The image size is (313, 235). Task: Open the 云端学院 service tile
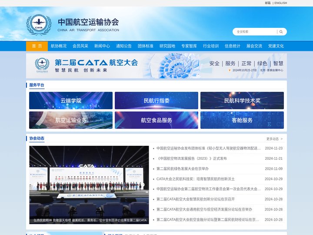71,101
